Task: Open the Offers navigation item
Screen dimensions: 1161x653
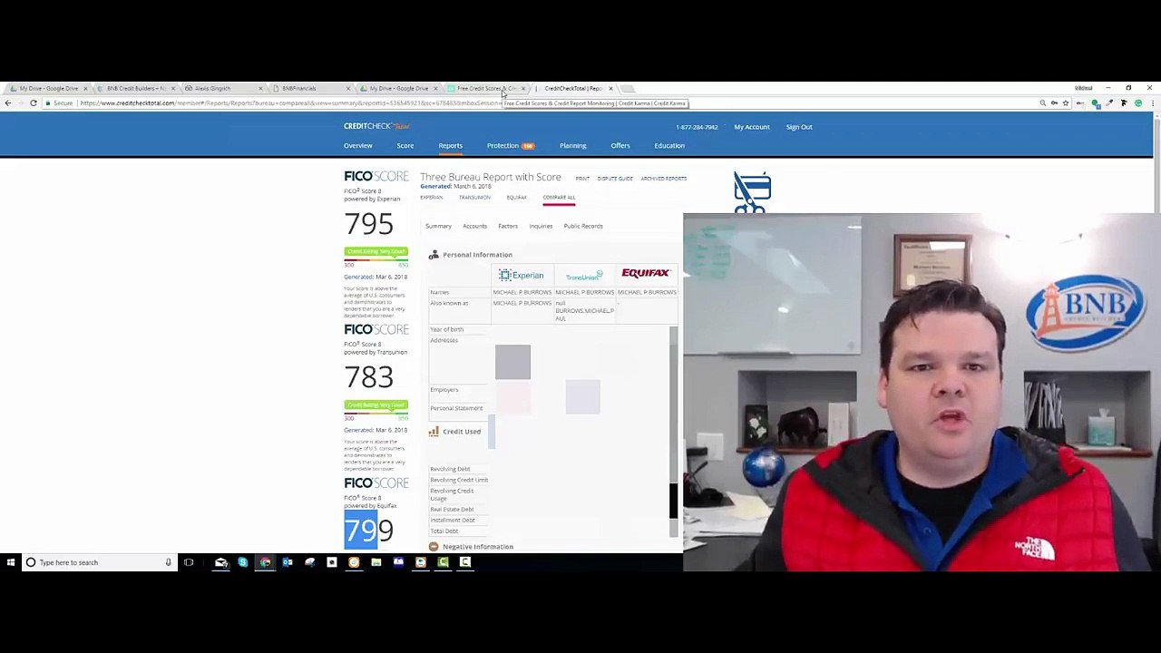Action: click(x=620, y=146)
